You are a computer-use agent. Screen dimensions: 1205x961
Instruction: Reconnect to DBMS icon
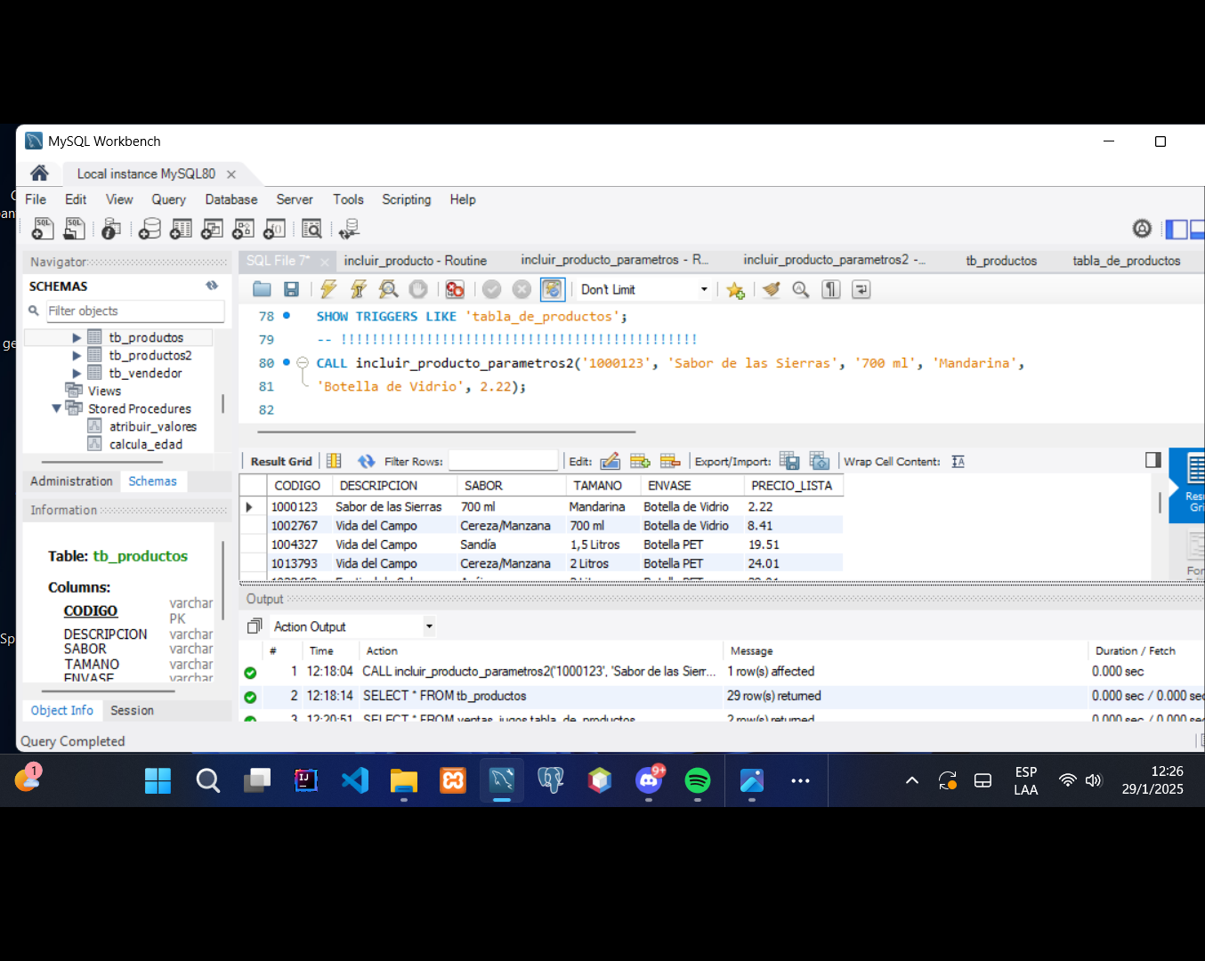click(x=349, y=230)
